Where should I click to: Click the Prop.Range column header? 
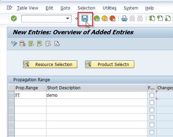30,88
